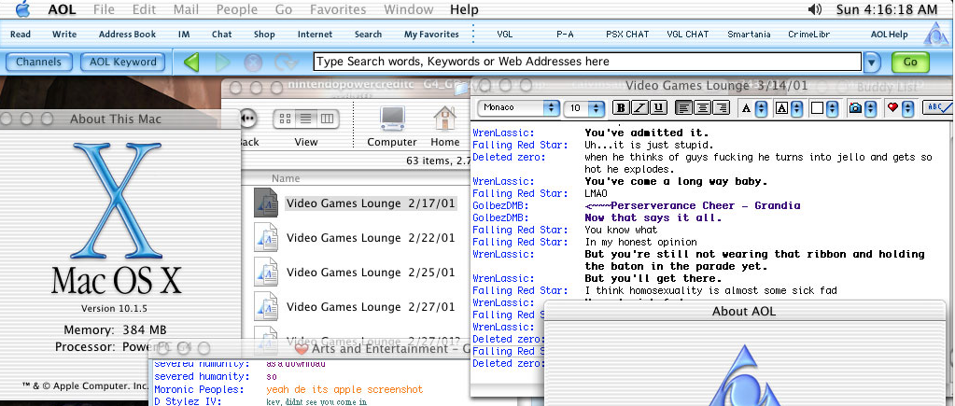This screenshot has height=406, width=955.
Task: Click the heart icon in Arts and Entertainment title
Action: (x=302, y=349)
